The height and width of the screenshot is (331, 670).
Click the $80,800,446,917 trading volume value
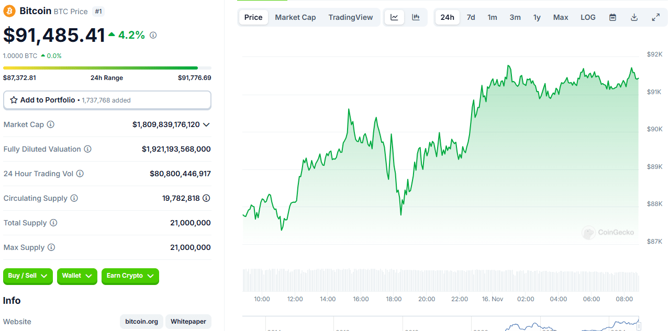point(181,174)
